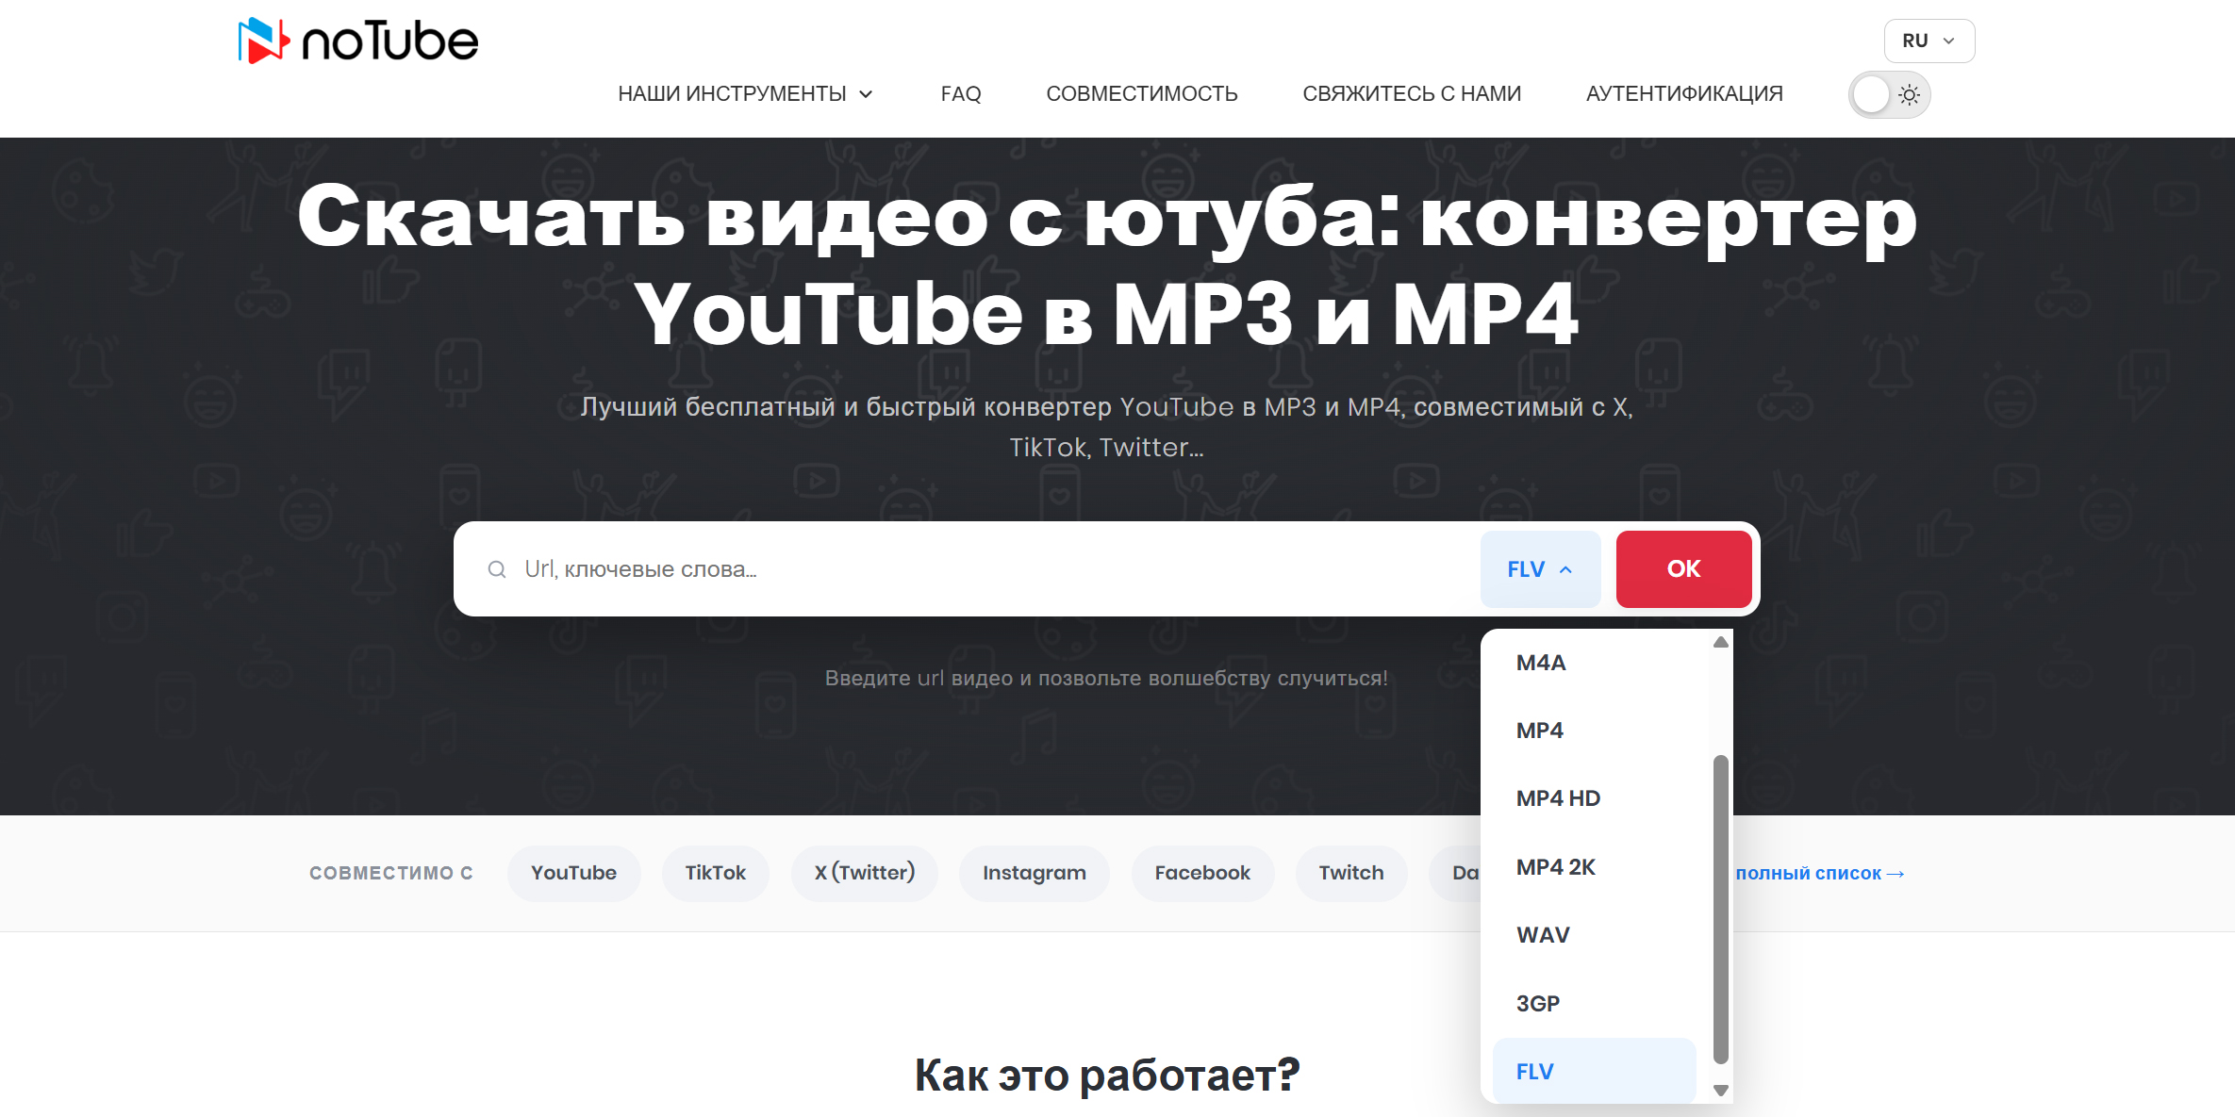Select MP4 format option

click(1594, 731)
